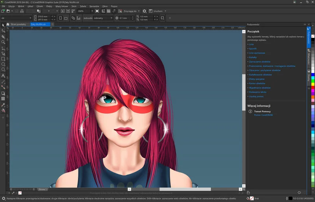Click the horizontal scrollbar thumb
The image size is (315, 202).
coord(185,189)
